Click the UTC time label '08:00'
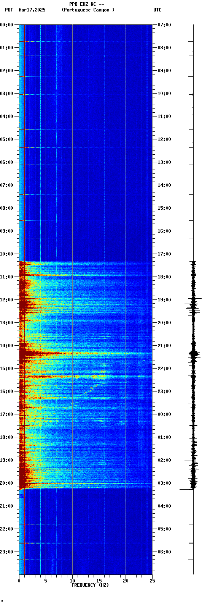 (x=164, y=48)
